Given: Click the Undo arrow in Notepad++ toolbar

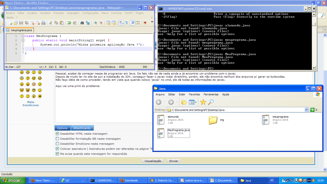Looking at the screenshot, I should [69, 23].
